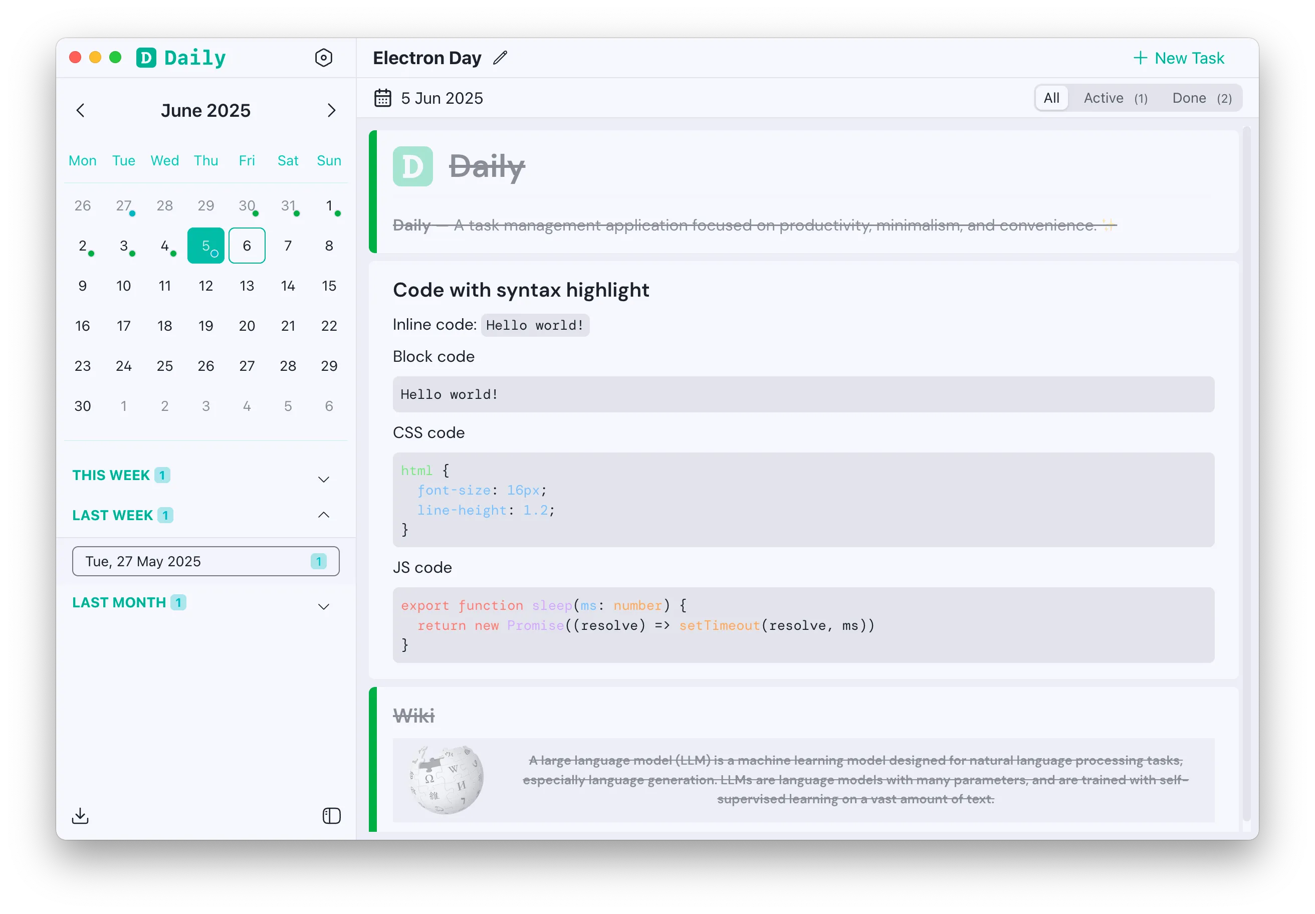
Task: Expand the LAST MONTH section
Action: pos(324,606)
